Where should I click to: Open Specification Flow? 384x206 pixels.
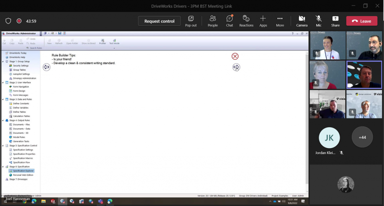click(19, 162)
